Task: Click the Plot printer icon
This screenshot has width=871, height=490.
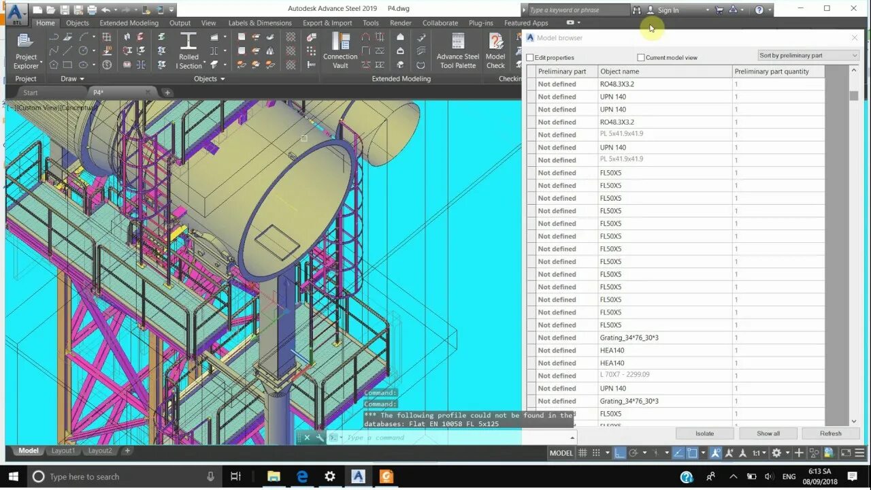Action: pos(91,10)
